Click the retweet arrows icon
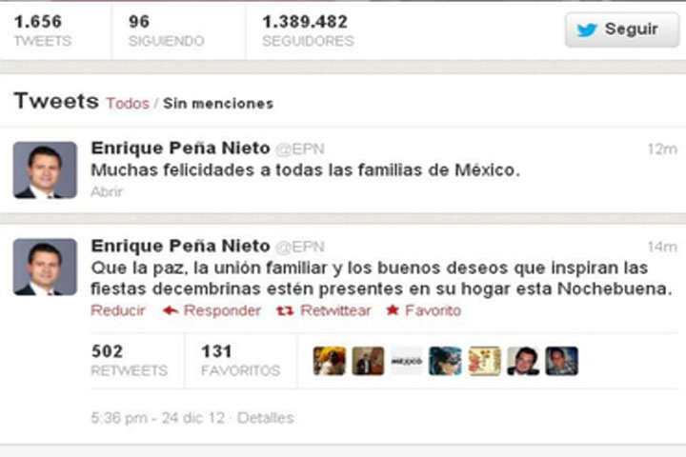 [285, 310]
